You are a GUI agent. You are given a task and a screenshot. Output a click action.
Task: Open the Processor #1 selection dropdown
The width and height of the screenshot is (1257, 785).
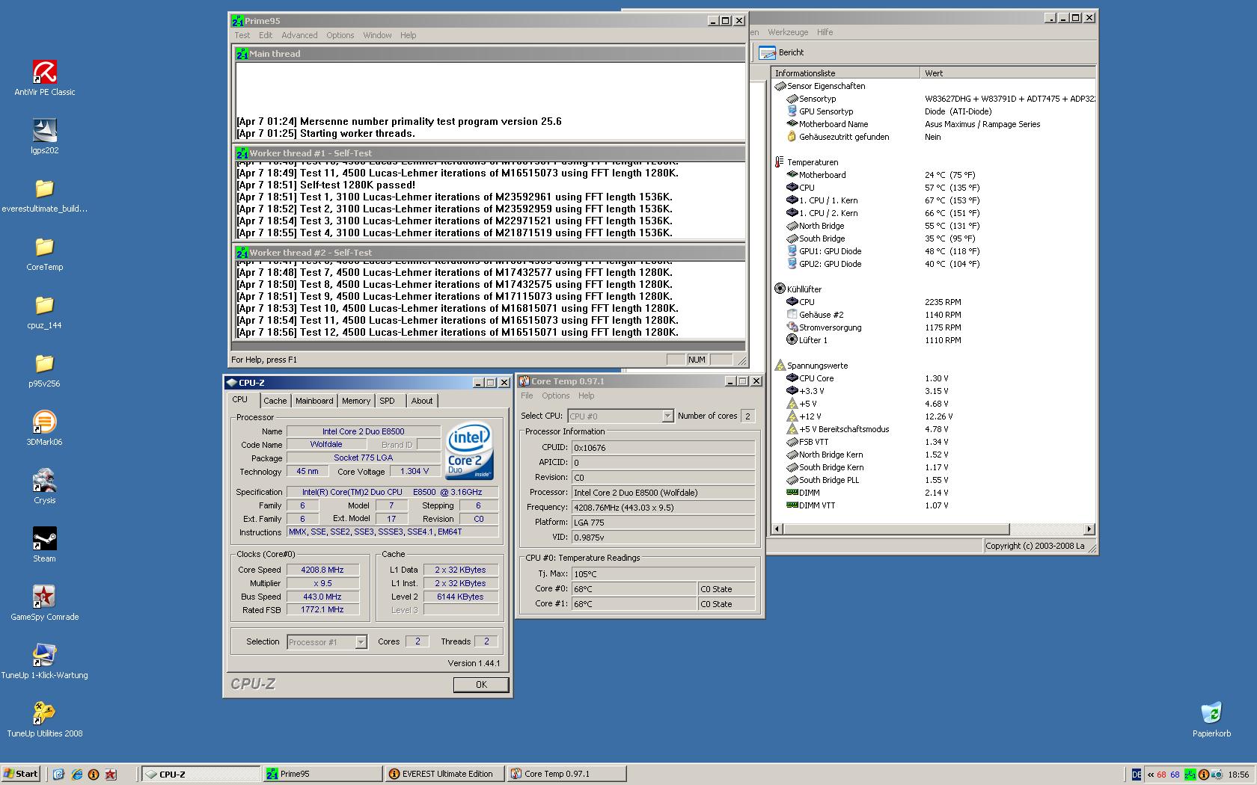point(361,642)
